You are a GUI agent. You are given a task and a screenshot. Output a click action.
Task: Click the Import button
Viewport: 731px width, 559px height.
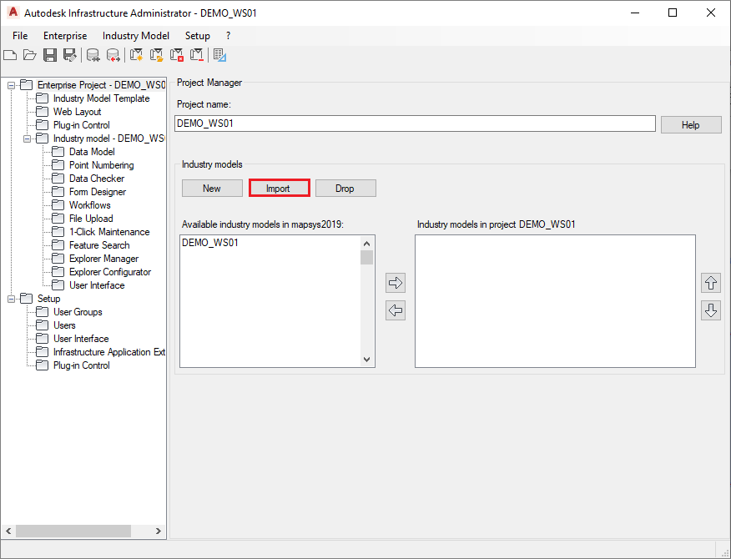pos(279,189)
